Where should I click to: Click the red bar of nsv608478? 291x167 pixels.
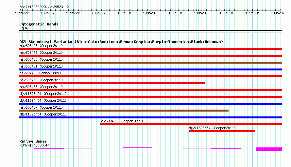pyautogui.click(x=150, y=49)
